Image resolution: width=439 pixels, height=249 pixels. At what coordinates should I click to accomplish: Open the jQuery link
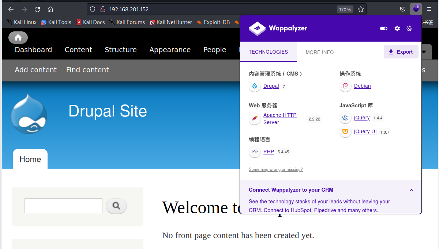tap(362, 118)
